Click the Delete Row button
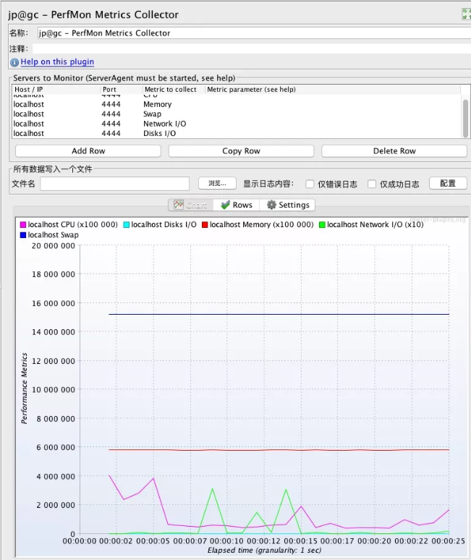This screenshot has height=560, width=471. (394, 151)
